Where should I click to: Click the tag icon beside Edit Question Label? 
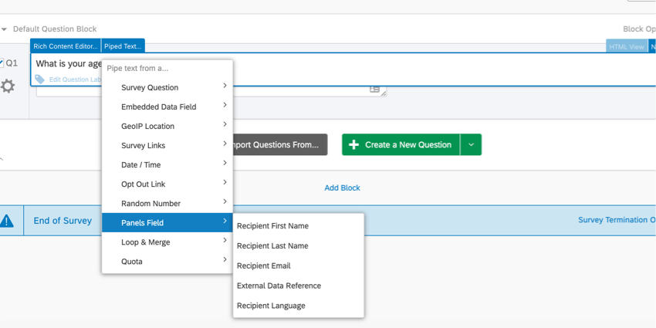pos(40,79)
